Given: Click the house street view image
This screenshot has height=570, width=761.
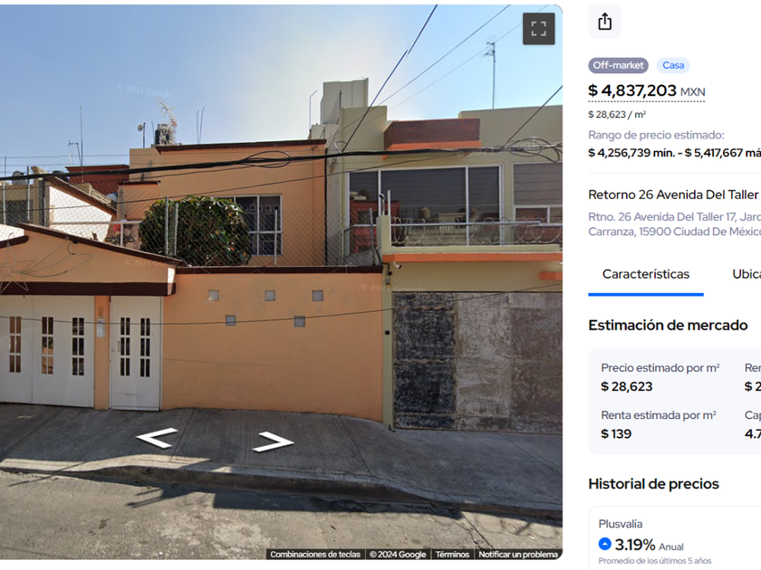Looking at the screenshot, I should coord(281,282).
